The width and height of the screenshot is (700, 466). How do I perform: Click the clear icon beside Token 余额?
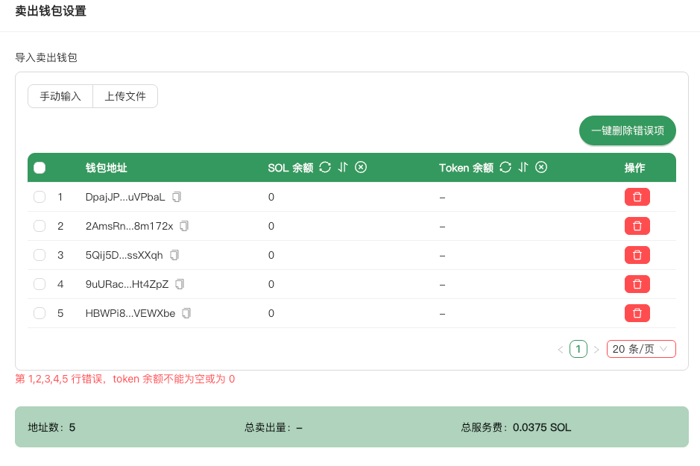(x=542, y=168)
